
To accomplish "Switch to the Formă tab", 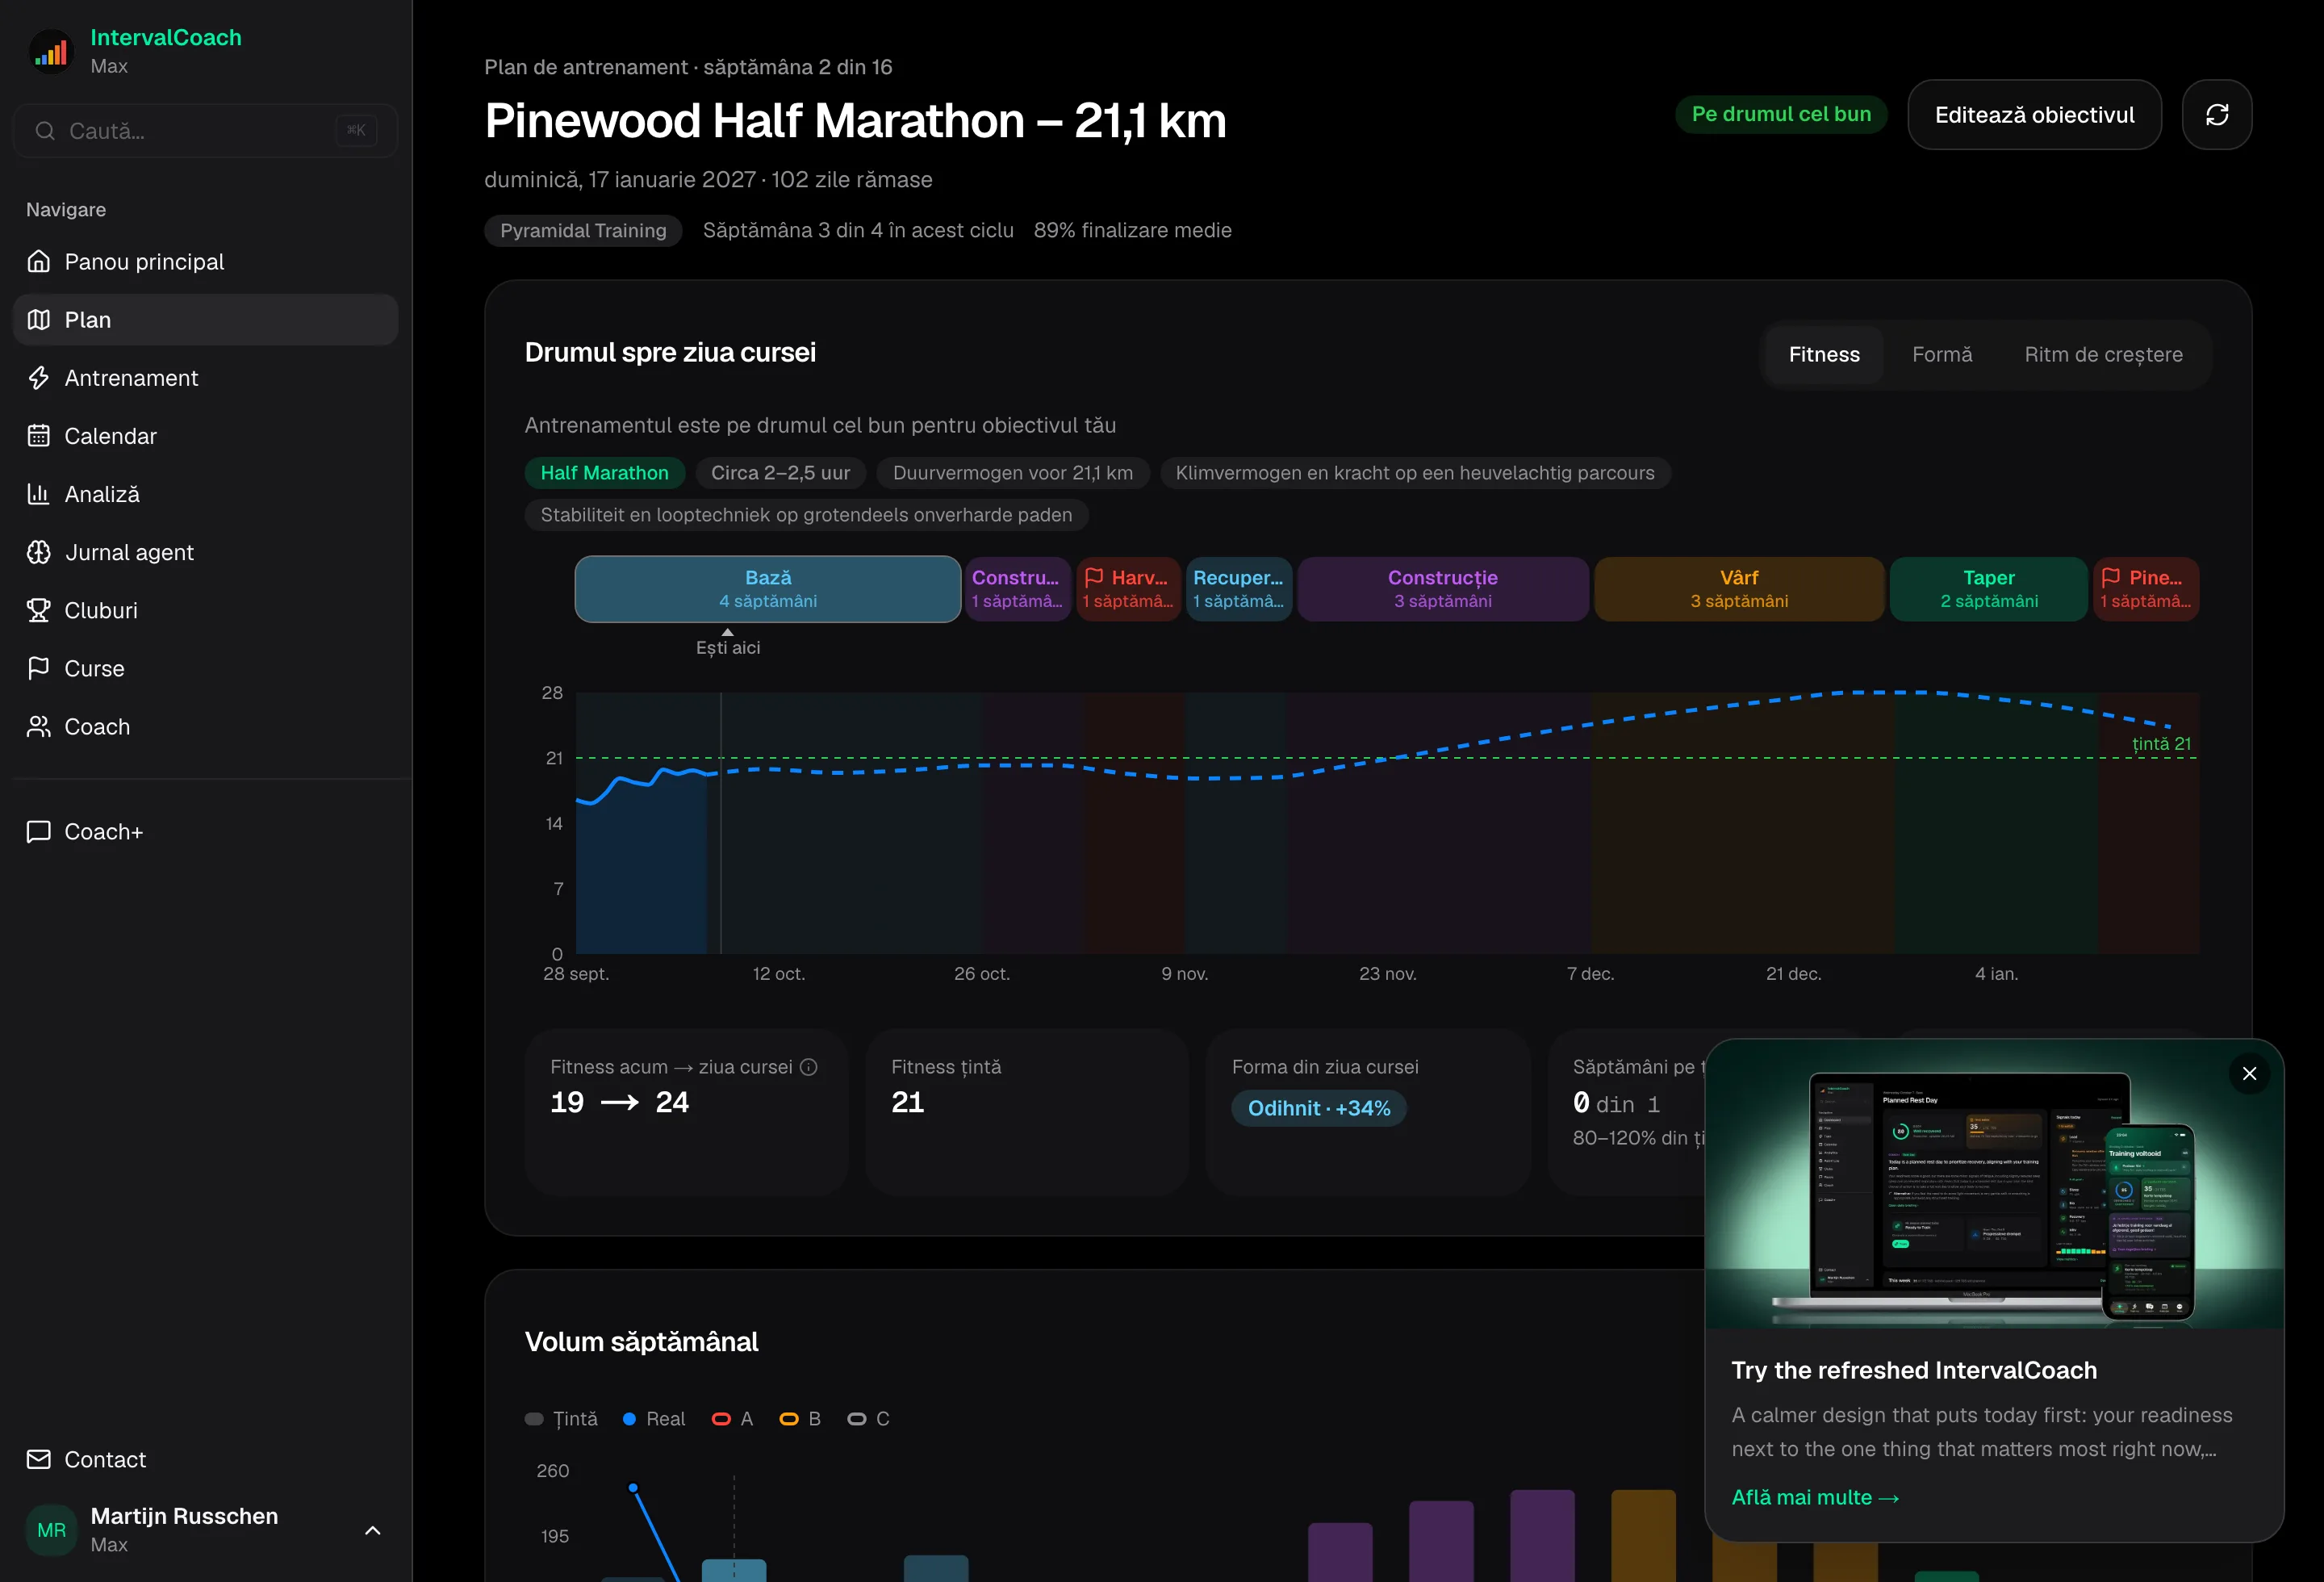I will (1942, 354).
